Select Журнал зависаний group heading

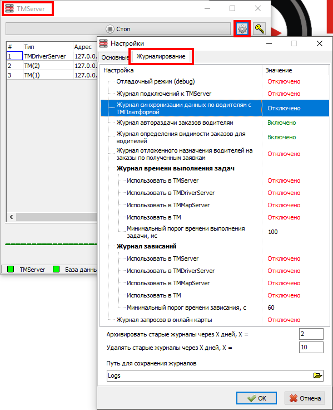pyautogui.click(x=146, y=246)
